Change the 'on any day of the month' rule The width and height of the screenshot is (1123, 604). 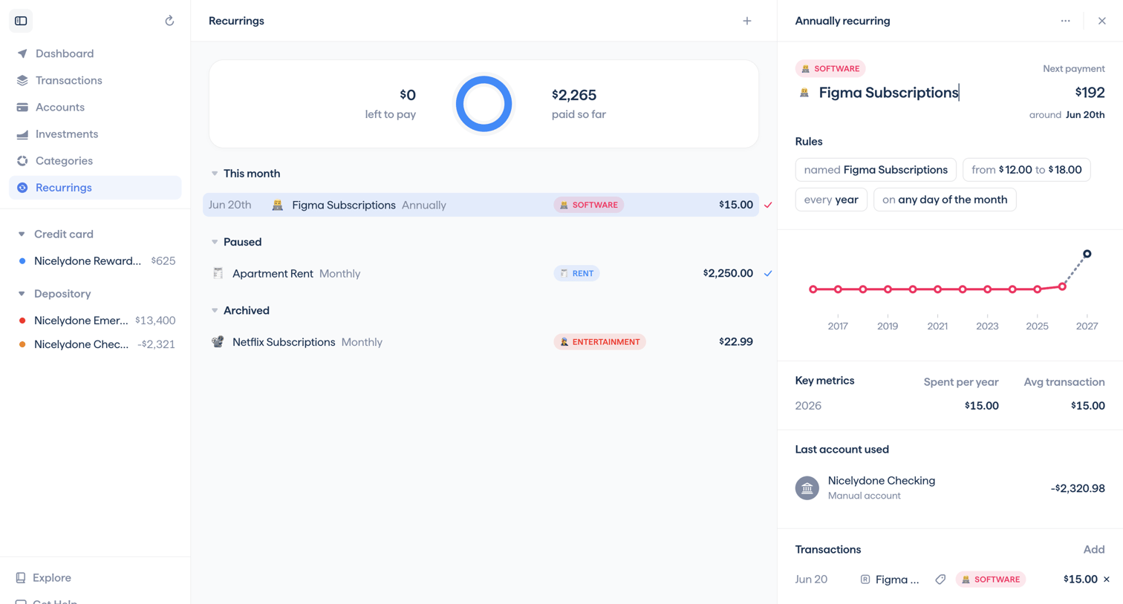click(x=945, y=200)
